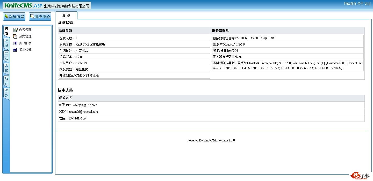This screenshot has width=373, height=181.
Task: Click 升级到KnifeCMS.NET商业版 upgrade row
Action: (x=134, y=76)
